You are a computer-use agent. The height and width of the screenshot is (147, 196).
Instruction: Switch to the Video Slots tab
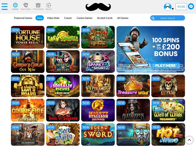coord(53,18)
